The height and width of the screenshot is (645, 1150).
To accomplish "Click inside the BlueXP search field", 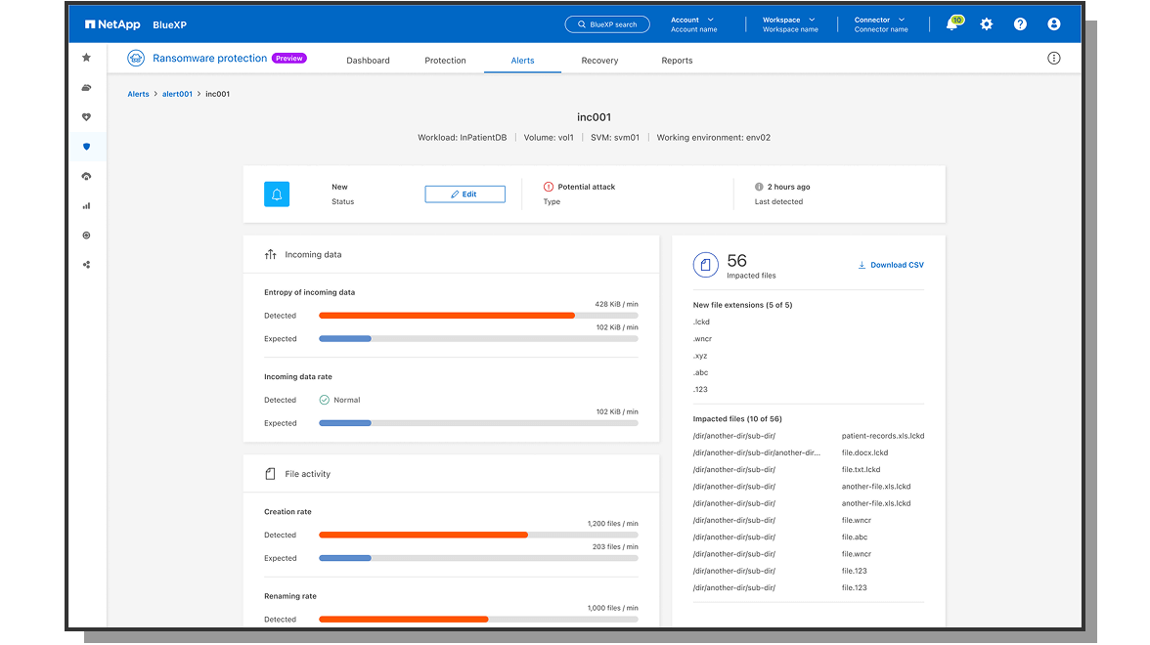I will tap(606, 23).
